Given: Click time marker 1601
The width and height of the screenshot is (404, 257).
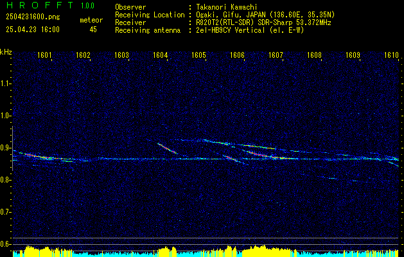Looking at the screenshot, I should pos(44,55).
